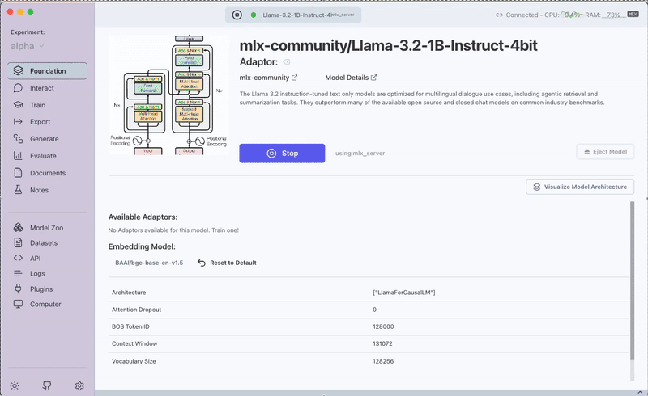Open the mlx-community external link

269,78
